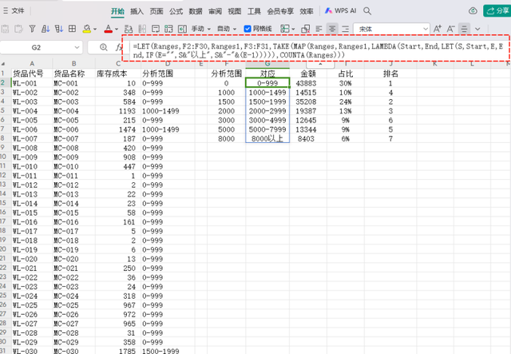Click the find and replace icon
The width and height of the screenshot is (511, 354).
click(x=129, y=29)
